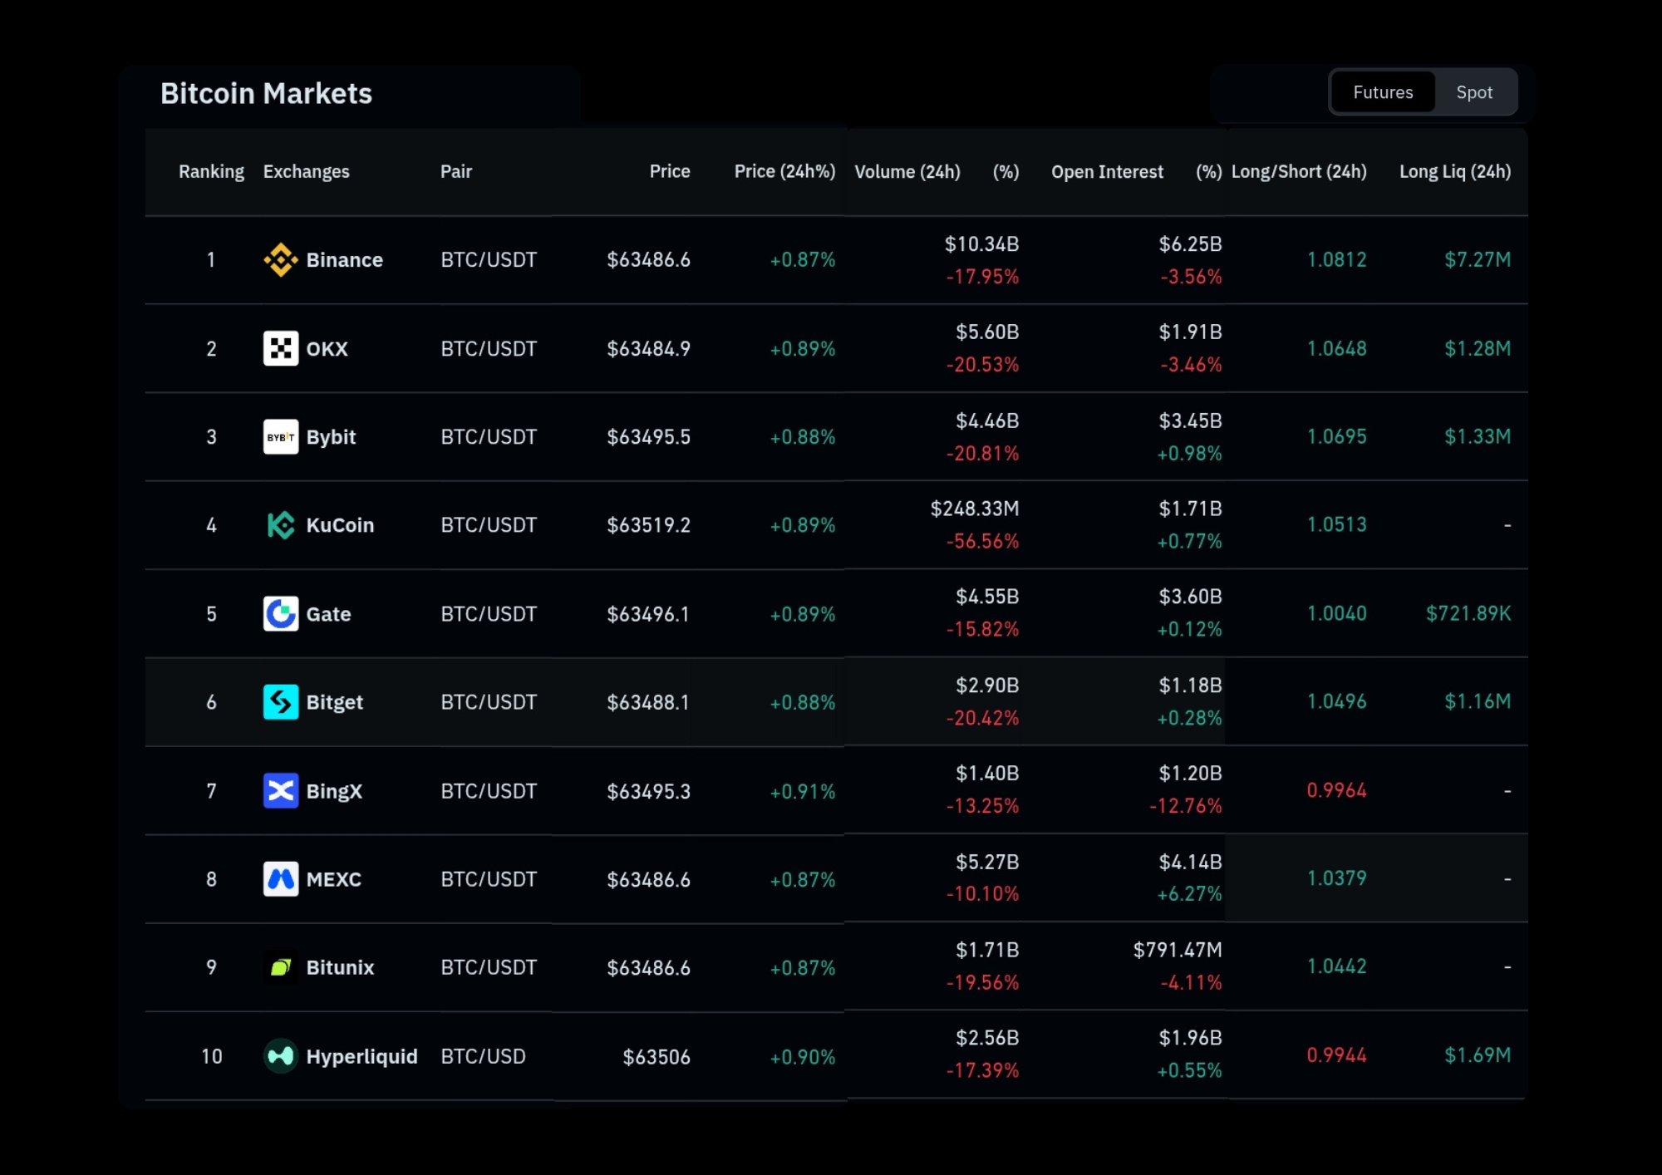The width and height of the screenshot is (1662, 1175).
Task: Sort by Long/Short (24h) column header
Action: pos(1299,172)
